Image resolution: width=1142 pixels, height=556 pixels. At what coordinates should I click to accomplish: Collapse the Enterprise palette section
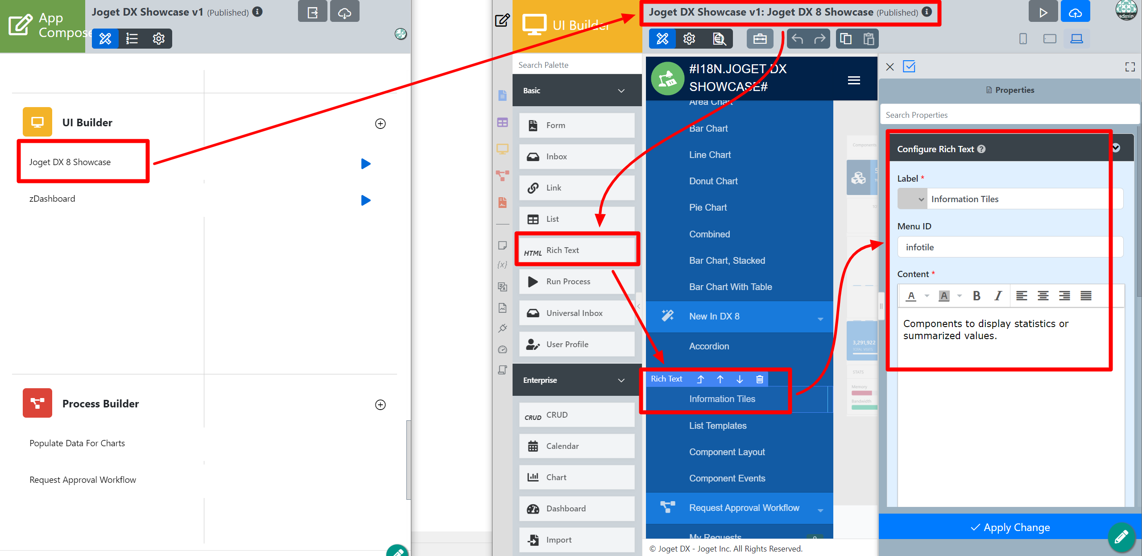(621, 380)
